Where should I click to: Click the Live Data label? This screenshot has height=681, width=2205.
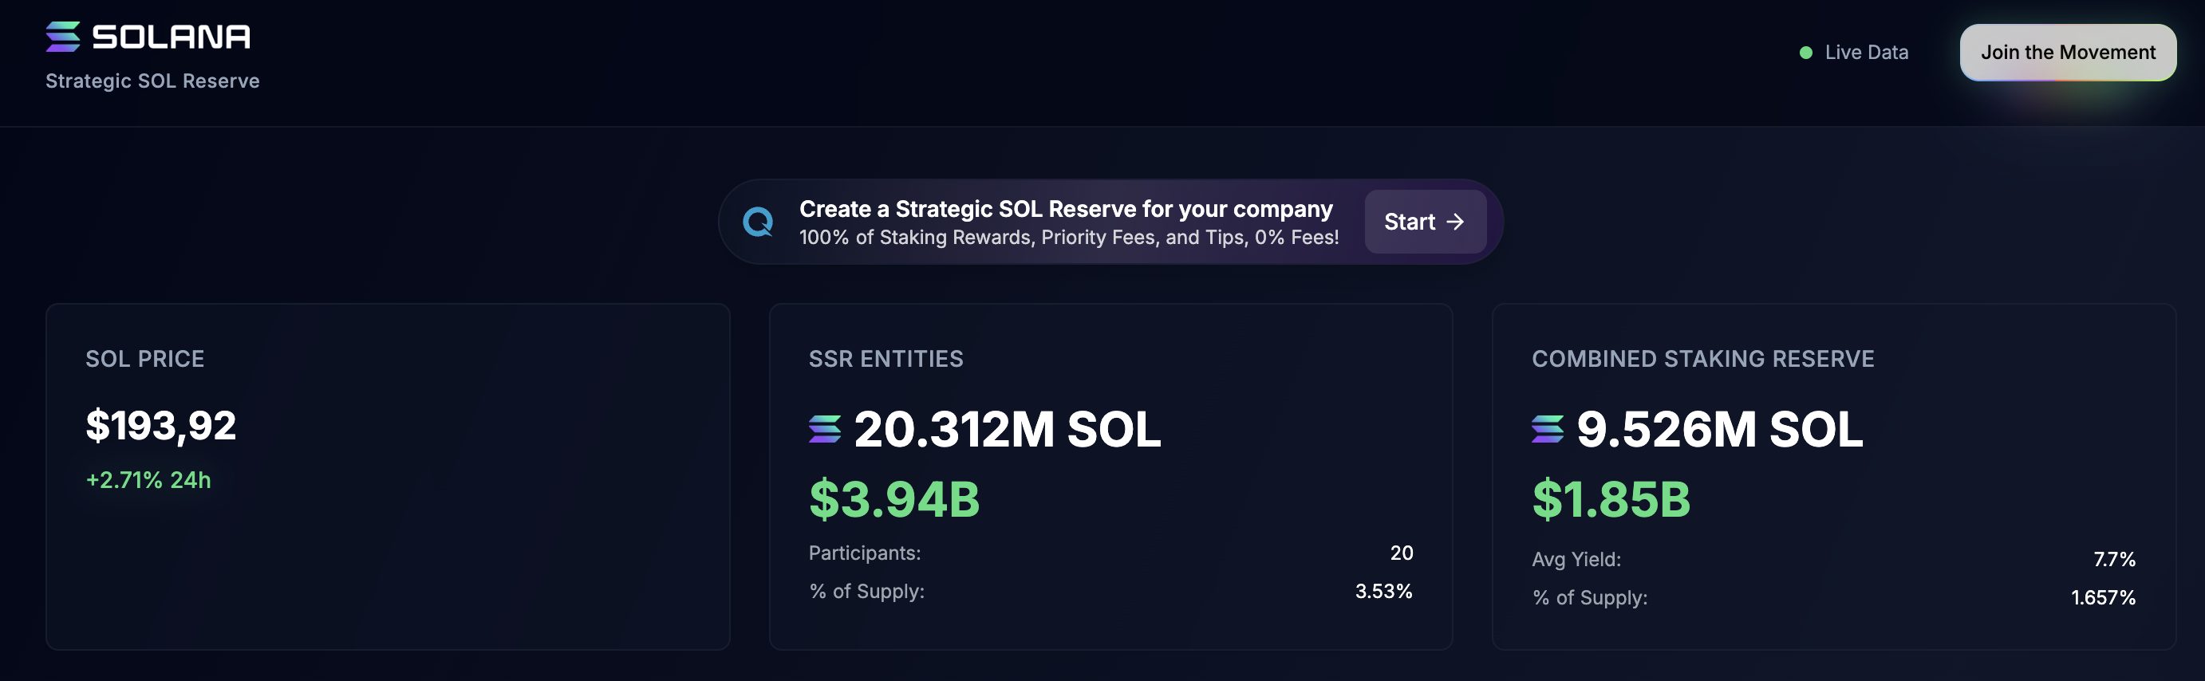1866,53
